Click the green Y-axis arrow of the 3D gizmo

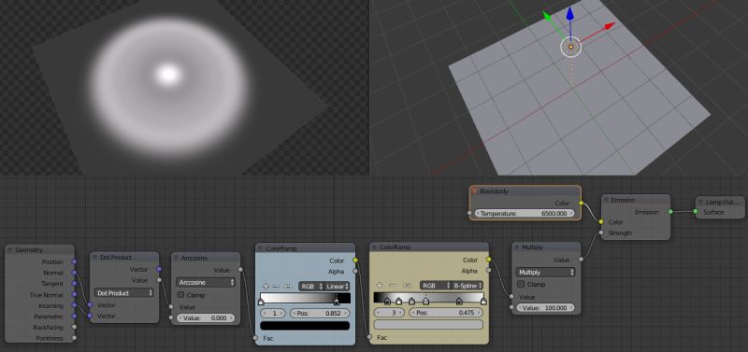click(547, 17)
